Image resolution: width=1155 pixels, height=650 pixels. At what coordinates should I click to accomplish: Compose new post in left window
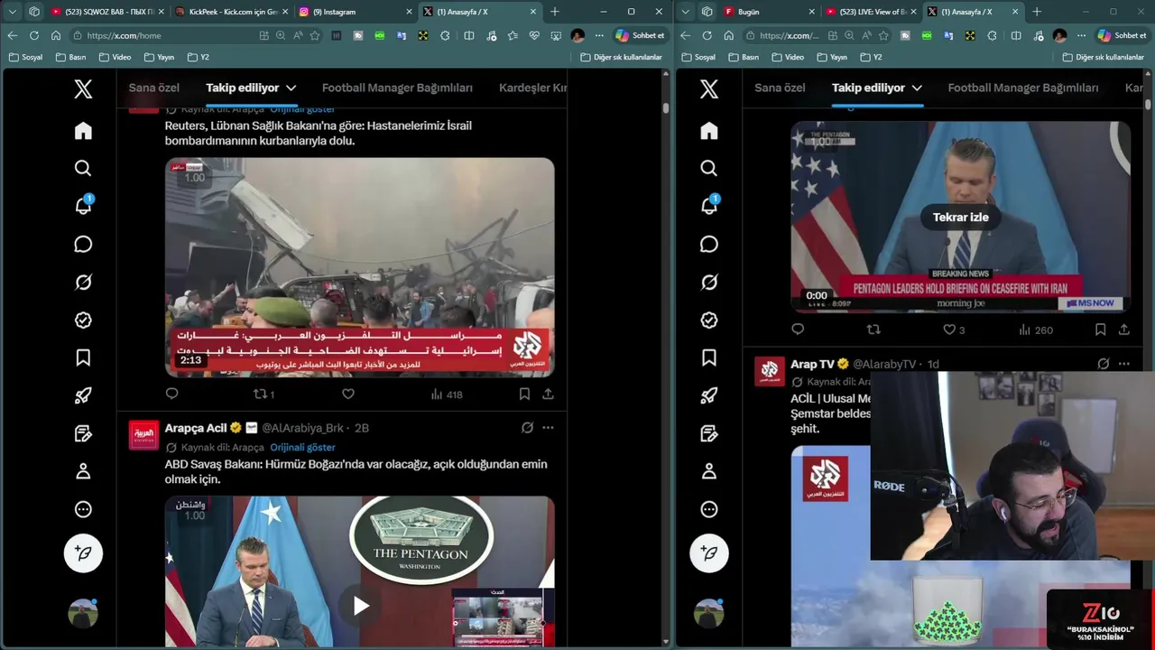(x=83, y=552)
